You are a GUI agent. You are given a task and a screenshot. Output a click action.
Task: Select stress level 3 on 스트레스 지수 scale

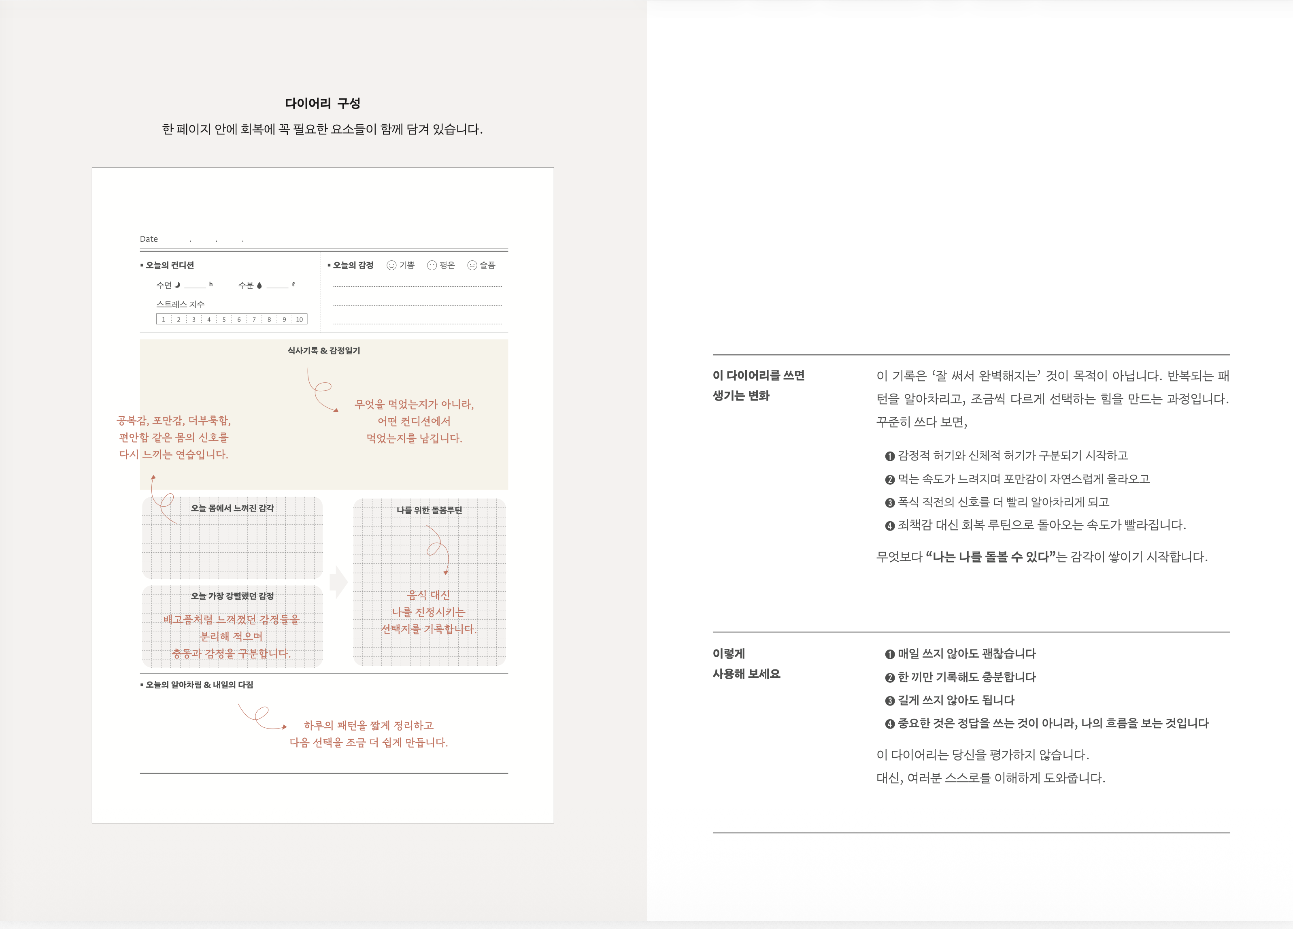pos(194,320)
